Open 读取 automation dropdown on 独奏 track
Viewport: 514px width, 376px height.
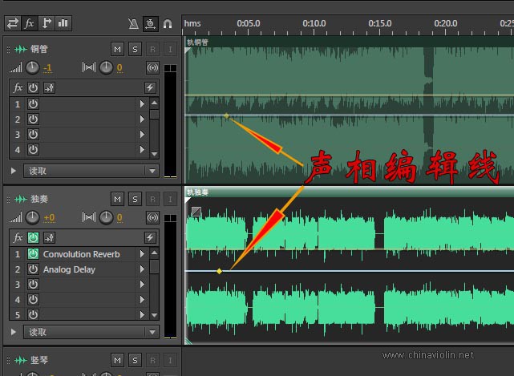(152, 332)
